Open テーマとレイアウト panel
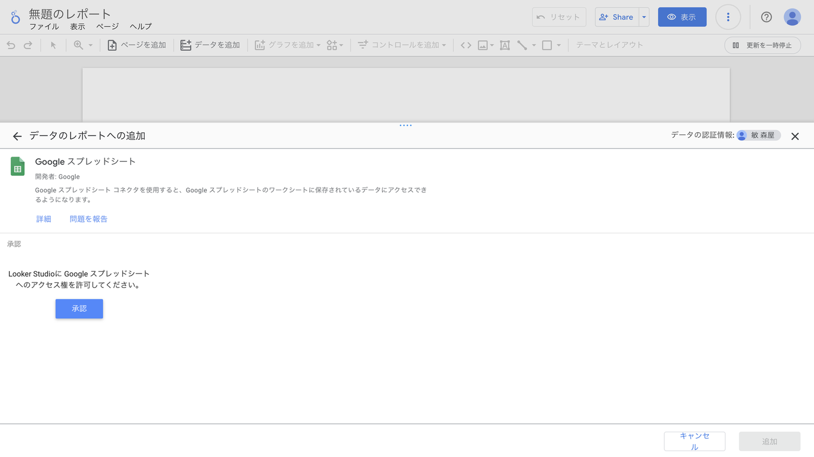 coord(609,45)
